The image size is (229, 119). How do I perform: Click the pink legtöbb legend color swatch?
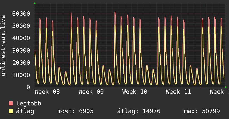click(x=11, y=103)
